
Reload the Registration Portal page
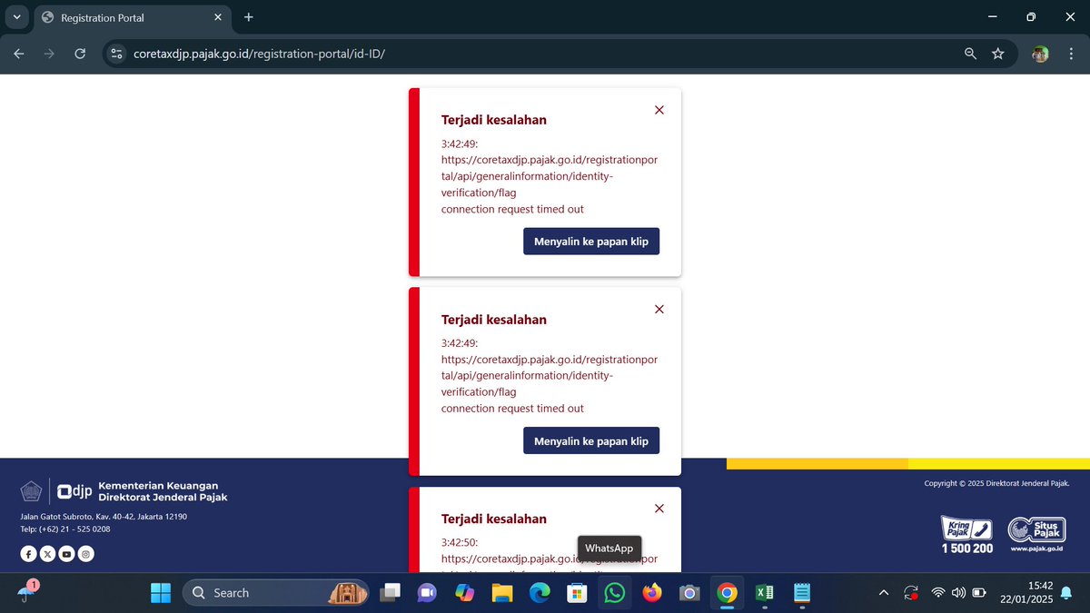80,54
